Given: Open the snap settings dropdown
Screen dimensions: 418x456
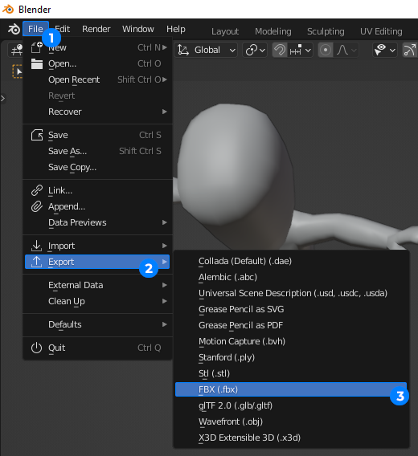Looking at the screenshot, I should (301, 50).
